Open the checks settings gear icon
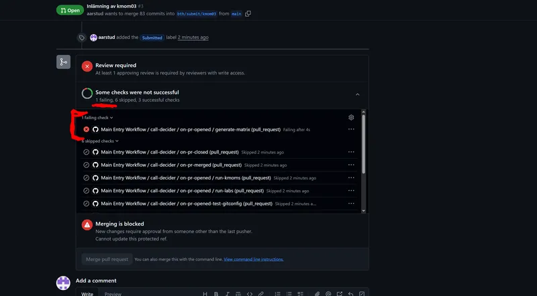The width and height of the screenshot is (537, 296). click(x=351, y=117)
